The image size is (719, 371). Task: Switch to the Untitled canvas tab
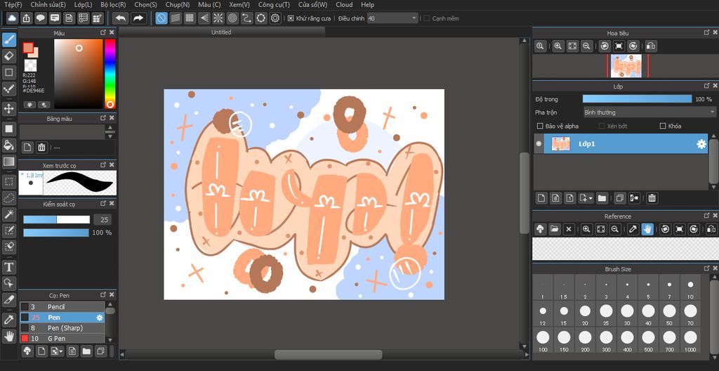[221, 32]
